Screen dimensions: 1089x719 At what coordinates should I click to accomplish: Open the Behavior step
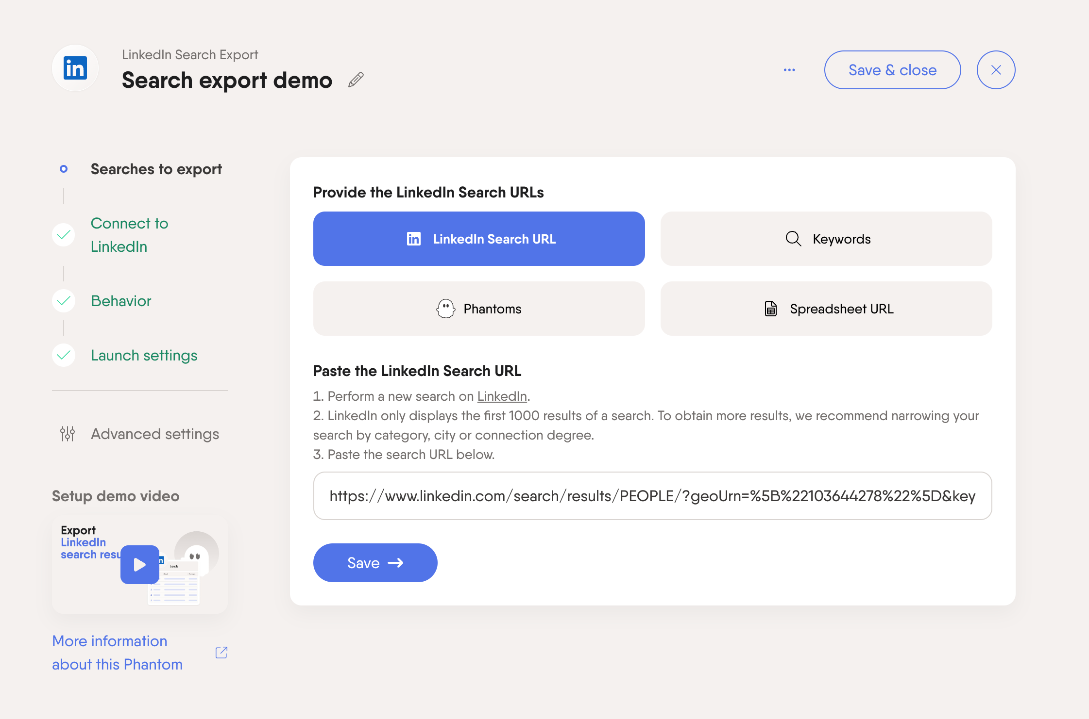click(x=121, y=301)
